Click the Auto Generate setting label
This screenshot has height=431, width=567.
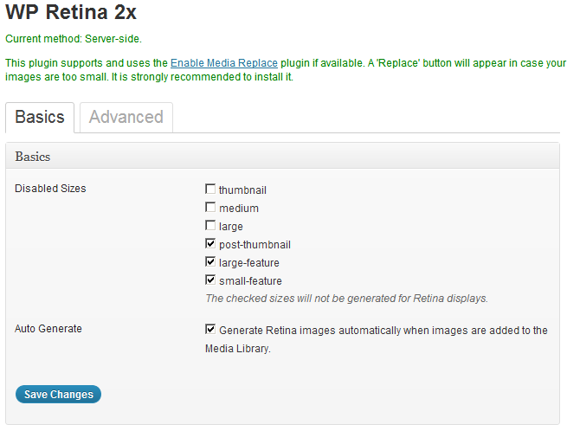tap(48, 329)
